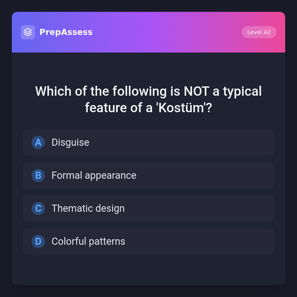Select the 'Disguise' answer text
This screenshot has height=297, width=297.
point(70,142)
